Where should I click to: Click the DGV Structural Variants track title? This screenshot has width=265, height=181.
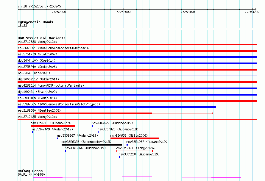(x=42, y=38)
